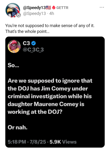Viewport: 110px width, 151px height.
Task: Click the "Or nah." closing line
Action: (x=17, y=127)
